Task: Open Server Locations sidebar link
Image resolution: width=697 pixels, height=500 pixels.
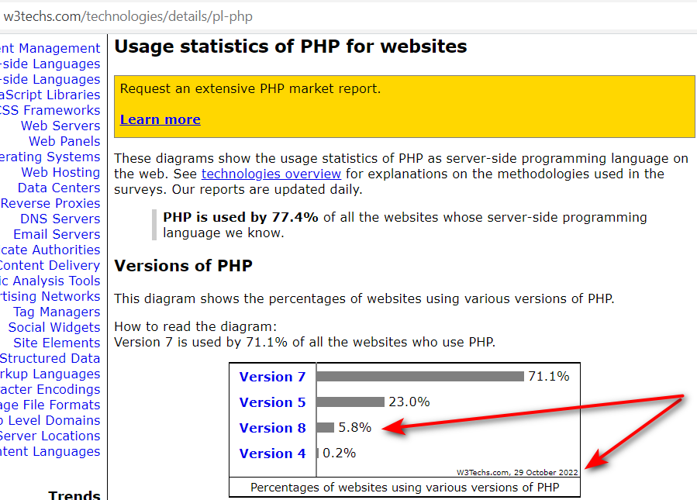Action: tap(50, 436)
